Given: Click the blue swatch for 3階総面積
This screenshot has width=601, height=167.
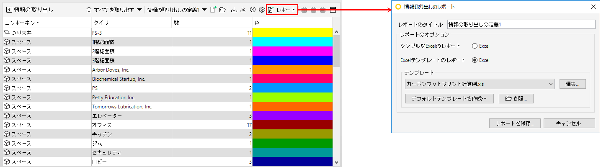Looking at the screenshot, I should 293,60.
